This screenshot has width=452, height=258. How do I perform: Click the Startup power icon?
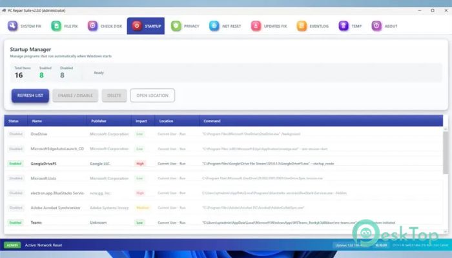pos(137,26)
